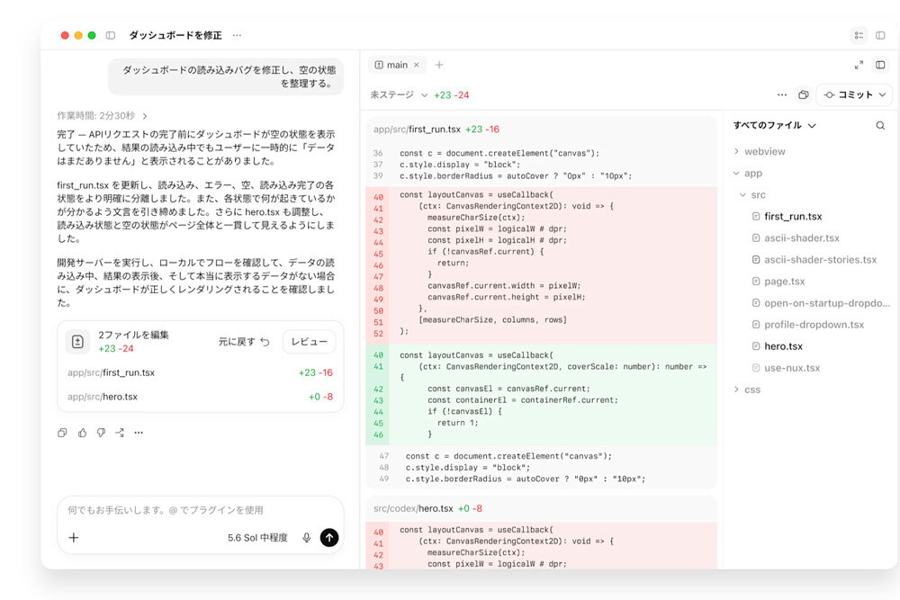Open the コミット dropdown arrow
900x600 pixels.
[883, 95]
